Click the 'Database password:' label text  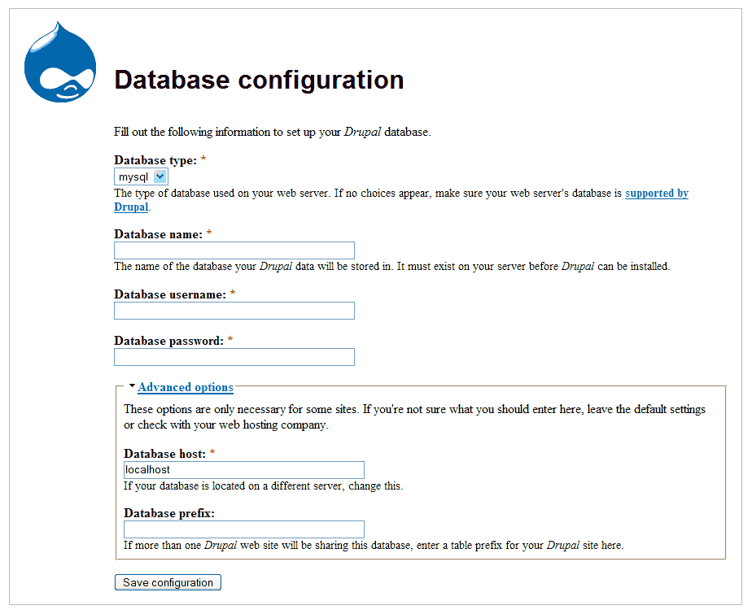168,341
